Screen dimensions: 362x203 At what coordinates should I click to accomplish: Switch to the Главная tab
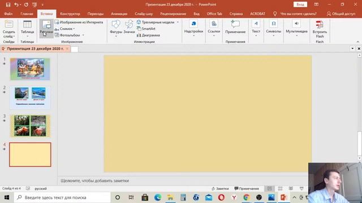click(27, 14)
